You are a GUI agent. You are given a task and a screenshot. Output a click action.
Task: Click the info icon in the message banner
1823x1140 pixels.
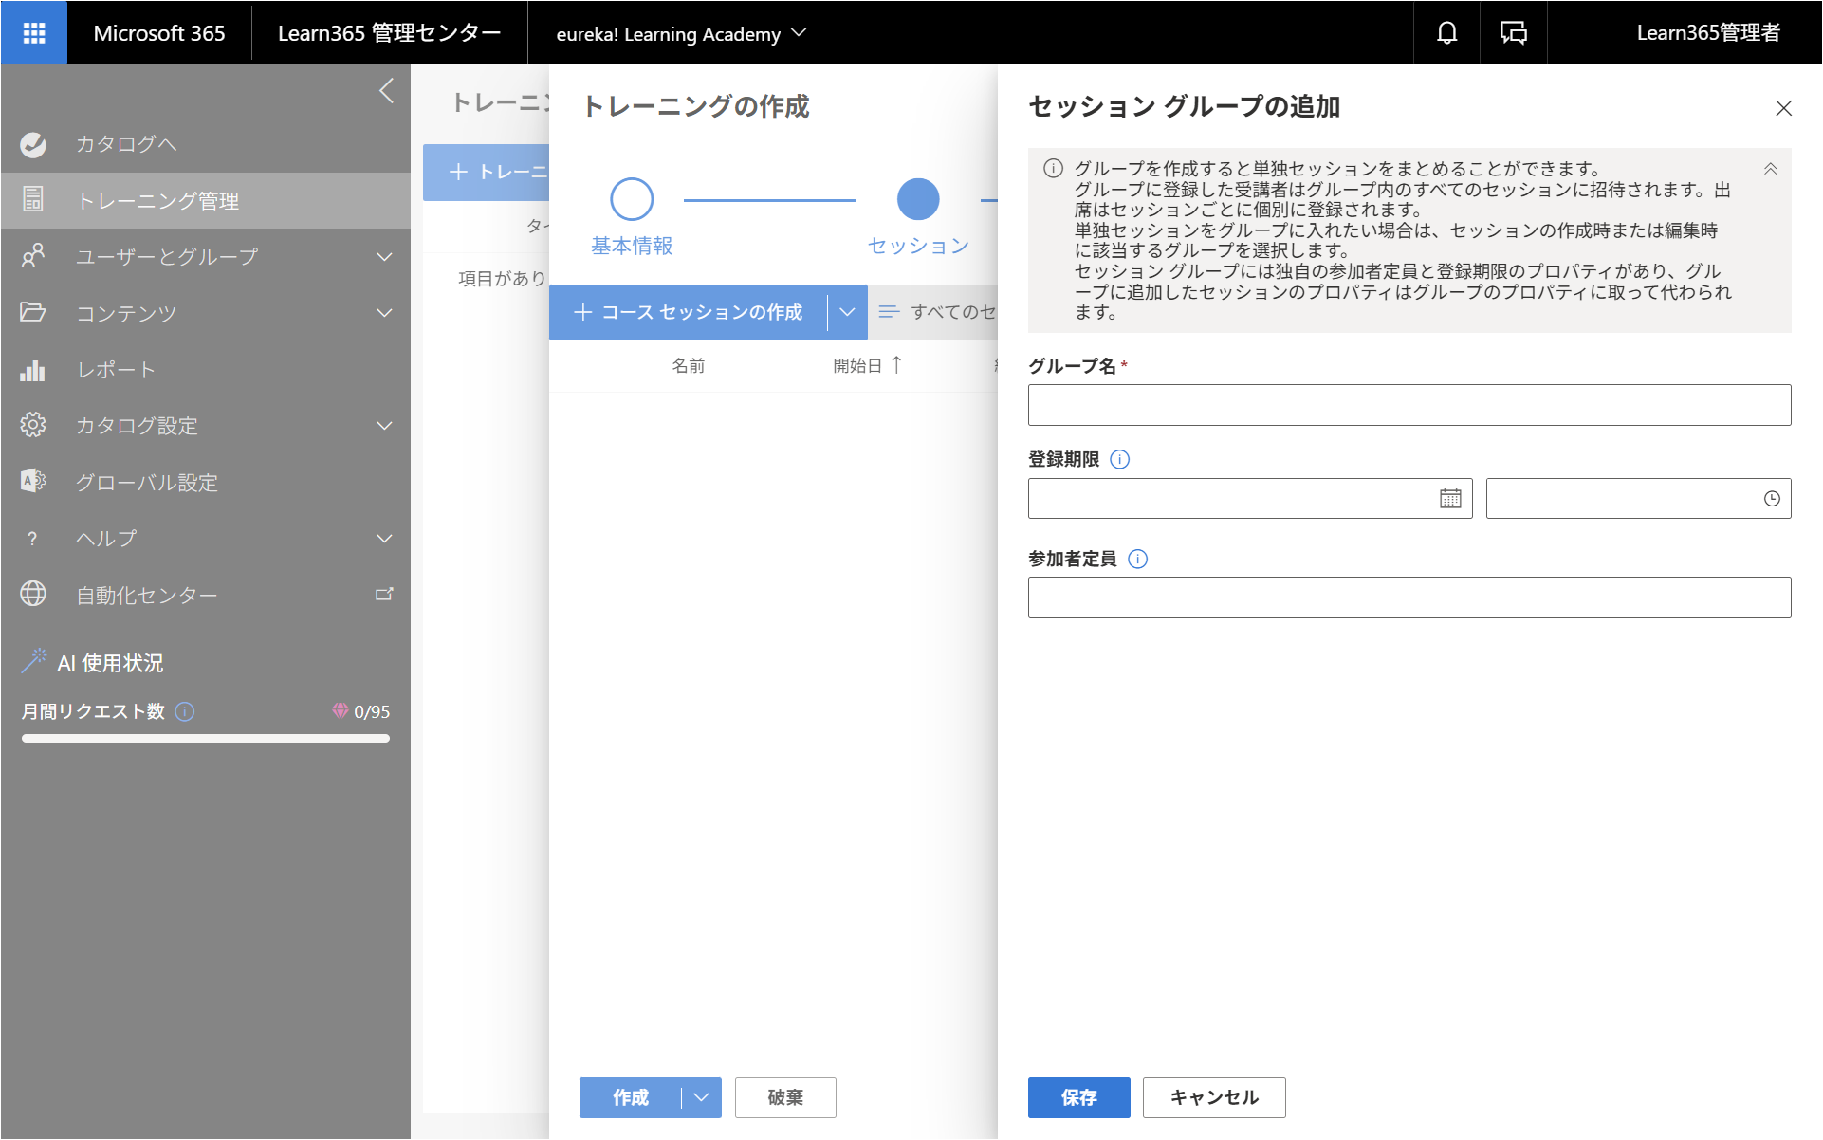[1053, 169]
